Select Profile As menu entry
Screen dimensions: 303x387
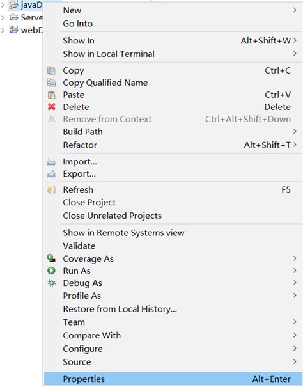pyautogui.click(x=173, y=296)
